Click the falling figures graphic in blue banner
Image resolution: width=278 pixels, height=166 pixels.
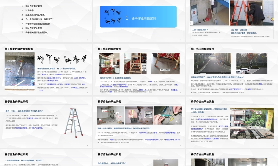pos(113,16)
